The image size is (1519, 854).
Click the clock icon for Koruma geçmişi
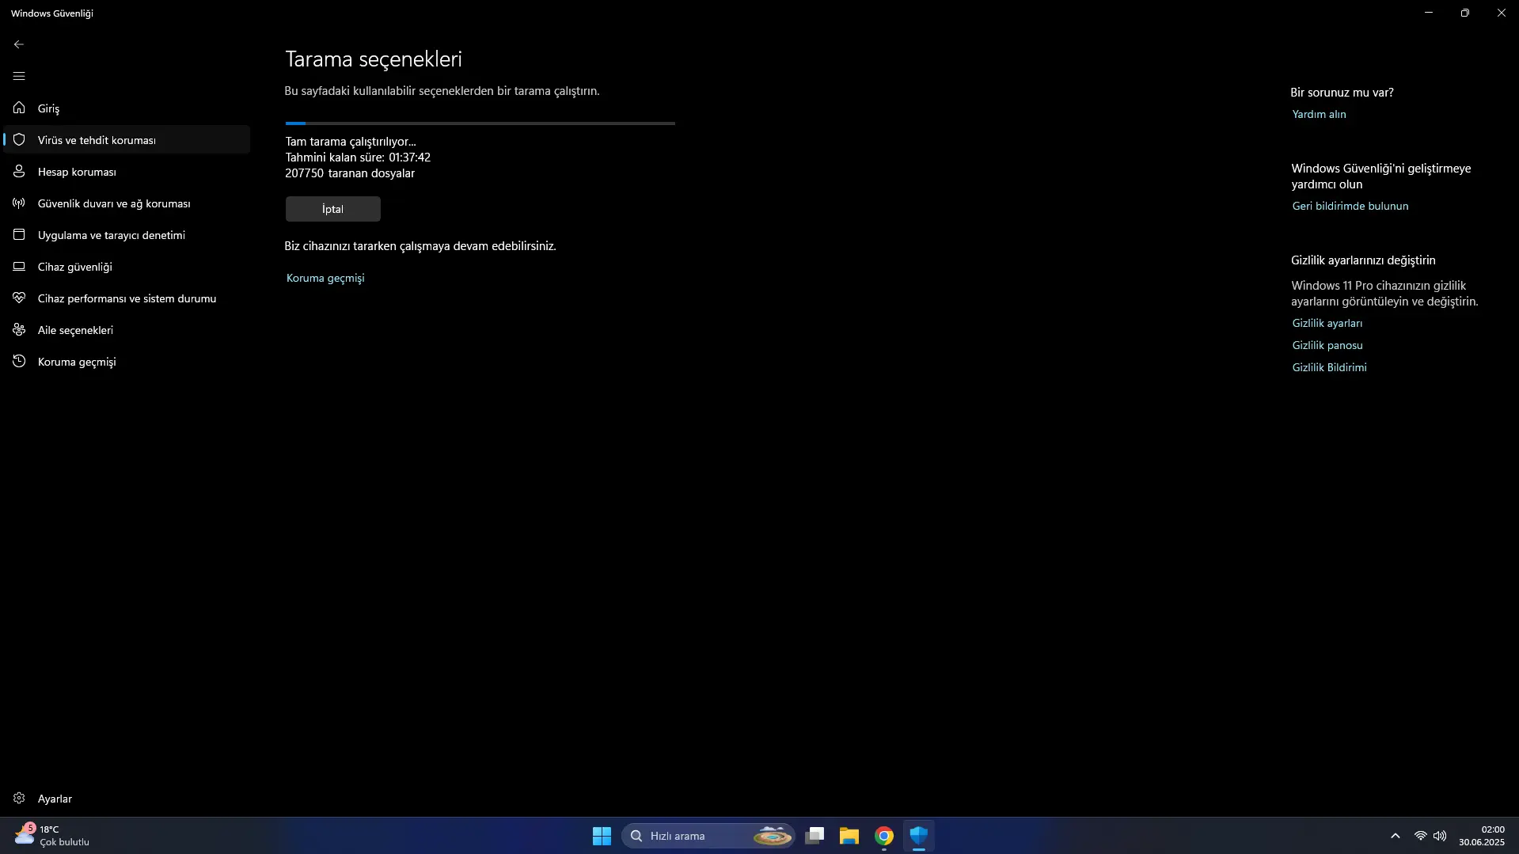(19, 362)
